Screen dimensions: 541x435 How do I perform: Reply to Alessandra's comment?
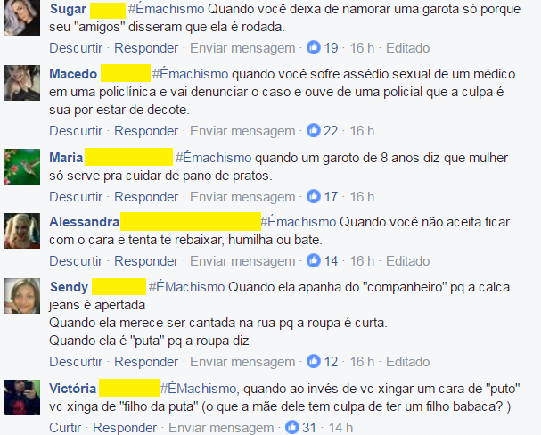pos(146,261)
